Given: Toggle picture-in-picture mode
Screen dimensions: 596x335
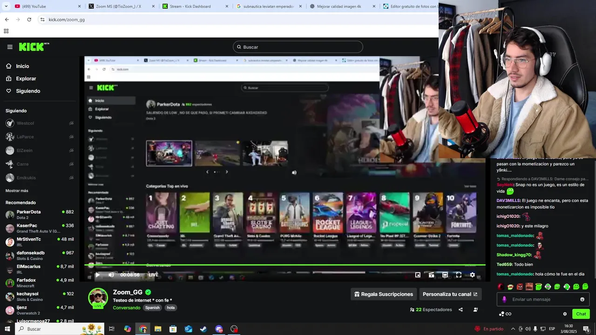Looking at the screenshot, I should click(x=431, y=275).
